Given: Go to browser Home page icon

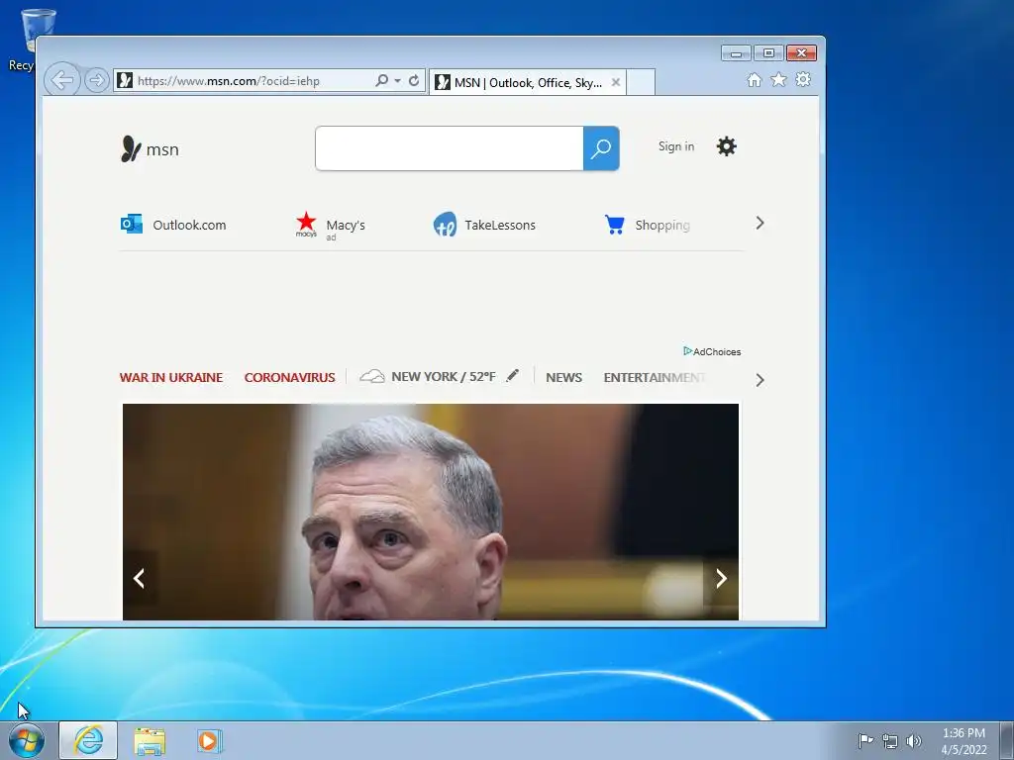Looking at the screenshot, I should point(754,79).
